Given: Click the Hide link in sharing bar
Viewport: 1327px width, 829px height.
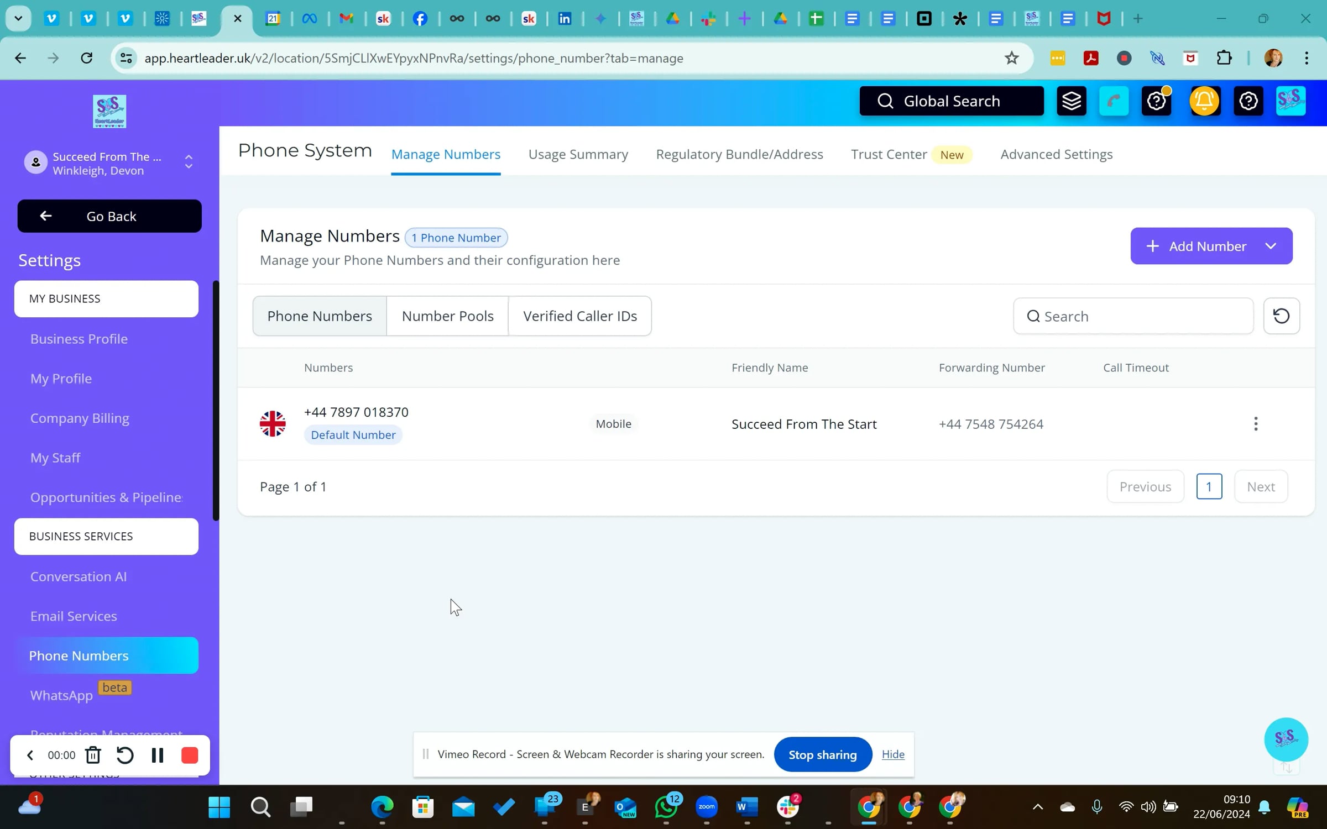Looking at the screenshot, I should coord(893,754).
